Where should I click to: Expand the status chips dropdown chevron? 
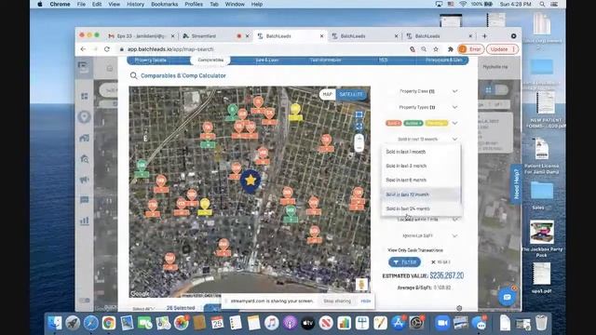[455, 123]
